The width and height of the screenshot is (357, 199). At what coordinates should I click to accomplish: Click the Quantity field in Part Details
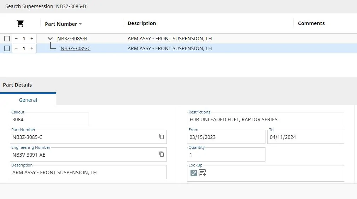tap(226, 154)
